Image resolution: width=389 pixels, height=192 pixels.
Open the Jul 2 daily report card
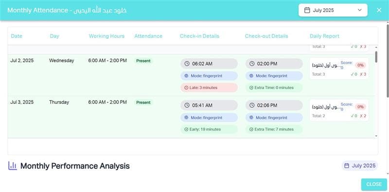[x=339, y=68]
